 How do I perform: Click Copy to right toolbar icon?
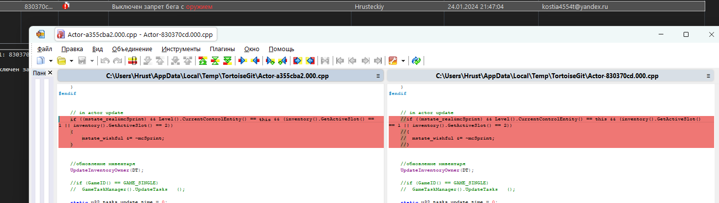click(242, 60)
